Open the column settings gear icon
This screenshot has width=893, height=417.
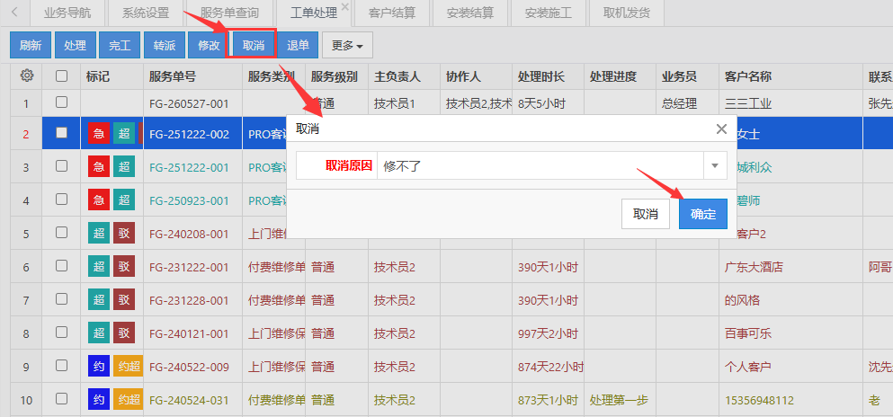pyautogui.click(x=26, y=75)
